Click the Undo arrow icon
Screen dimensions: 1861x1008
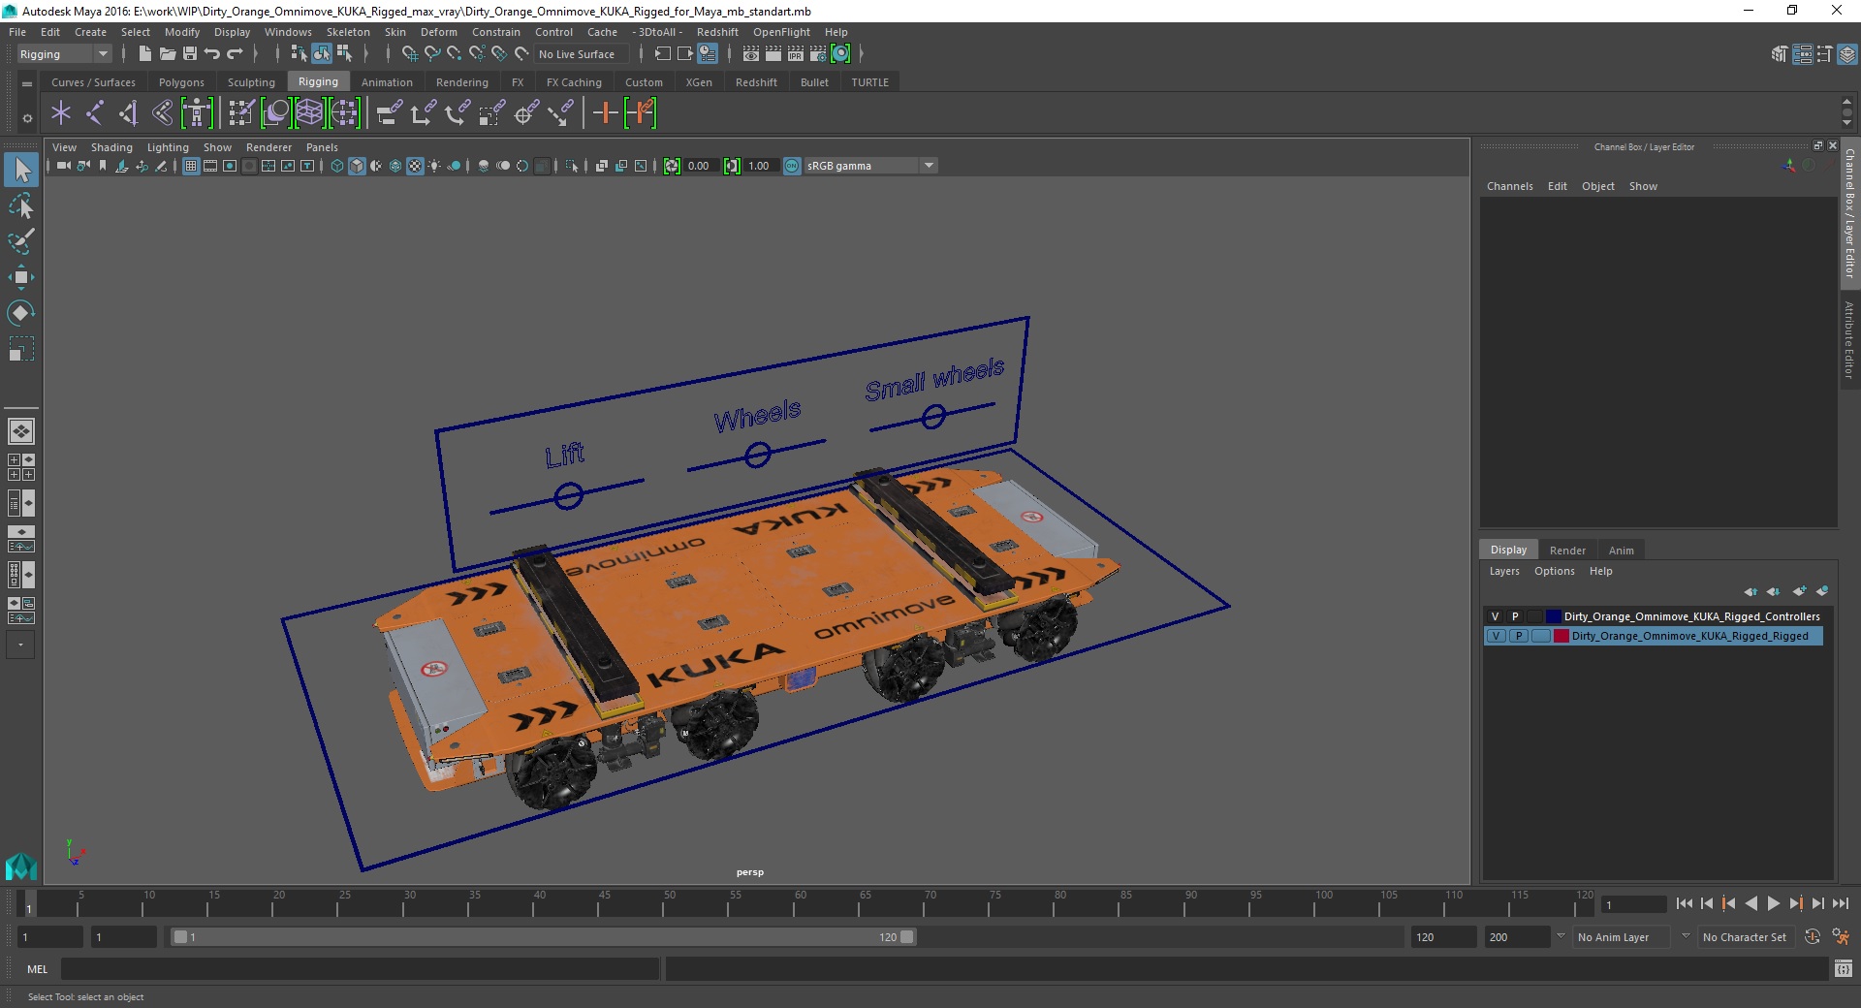212,54
